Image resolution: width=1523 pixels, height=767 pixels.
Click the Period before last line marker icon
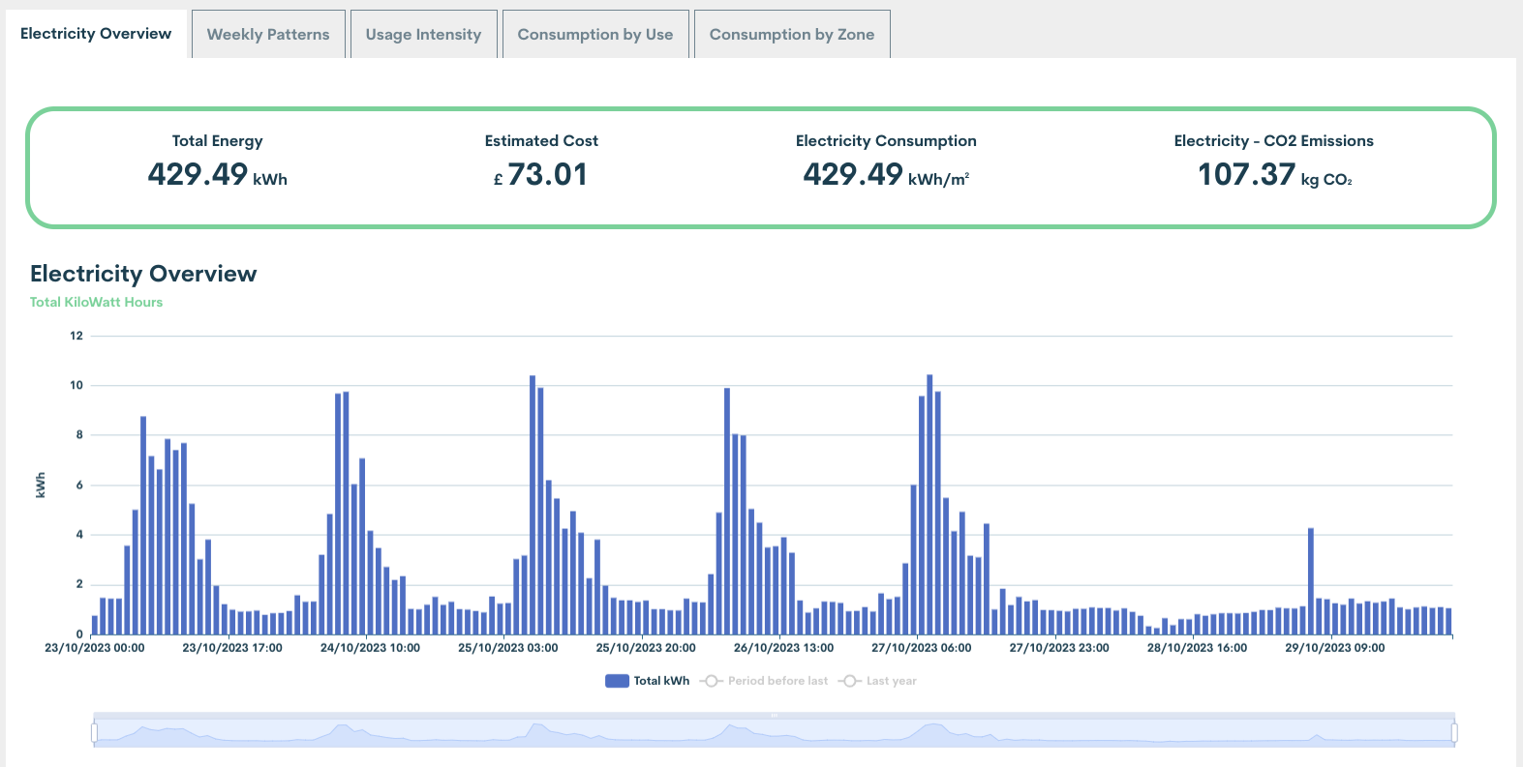pos(712,681)
